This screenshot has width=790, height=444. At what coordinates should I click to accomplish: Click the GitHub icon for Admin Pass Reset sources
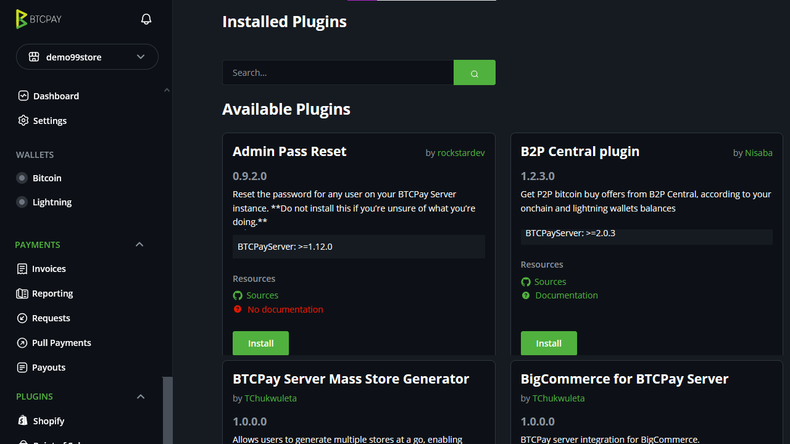tap(238, 295)
